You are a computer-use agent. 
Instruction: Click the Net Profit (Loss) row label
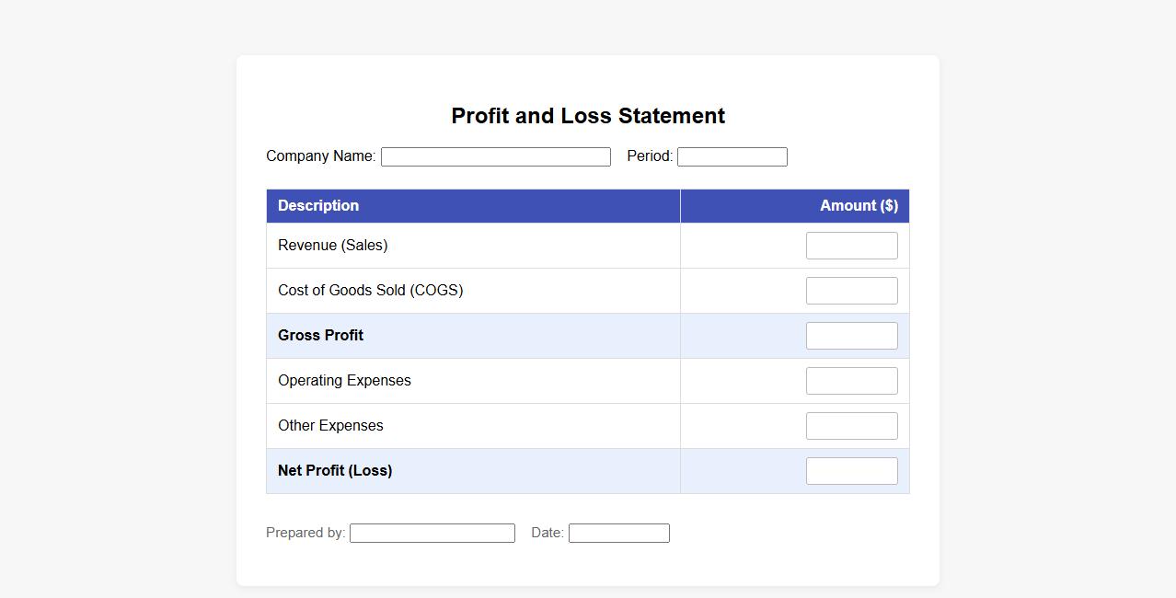[335, 471]
